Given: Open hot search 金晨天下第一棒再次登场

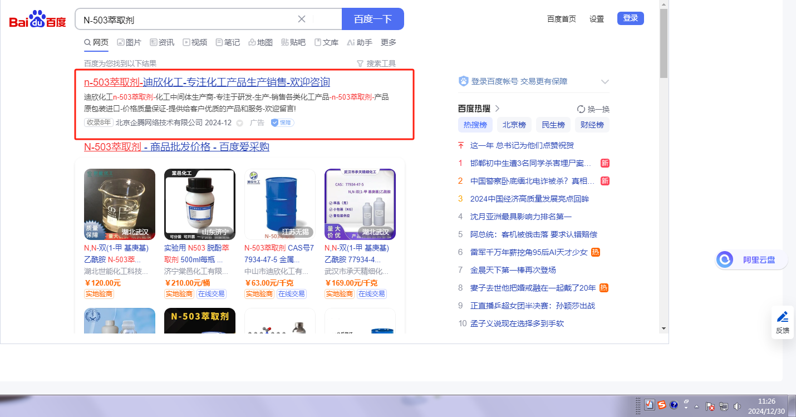Looking at the screenshot, I should [x=513, y=270].
